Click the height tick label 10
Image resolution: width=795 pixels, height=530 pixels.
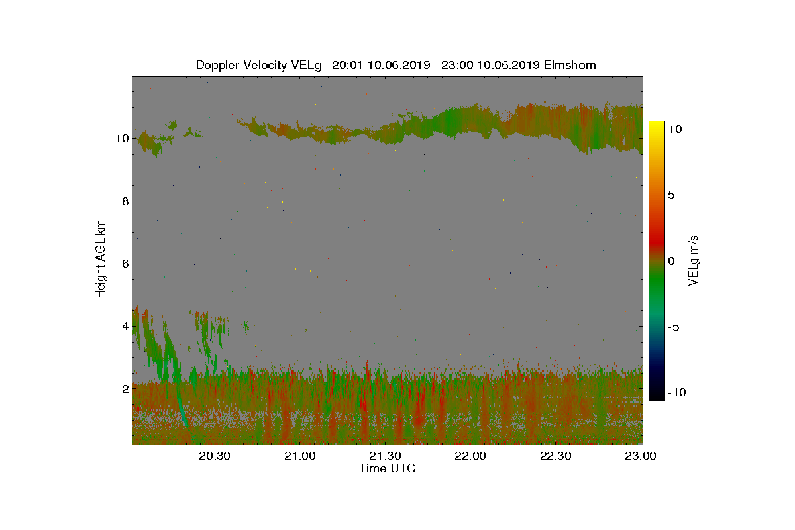click(122, 138)
